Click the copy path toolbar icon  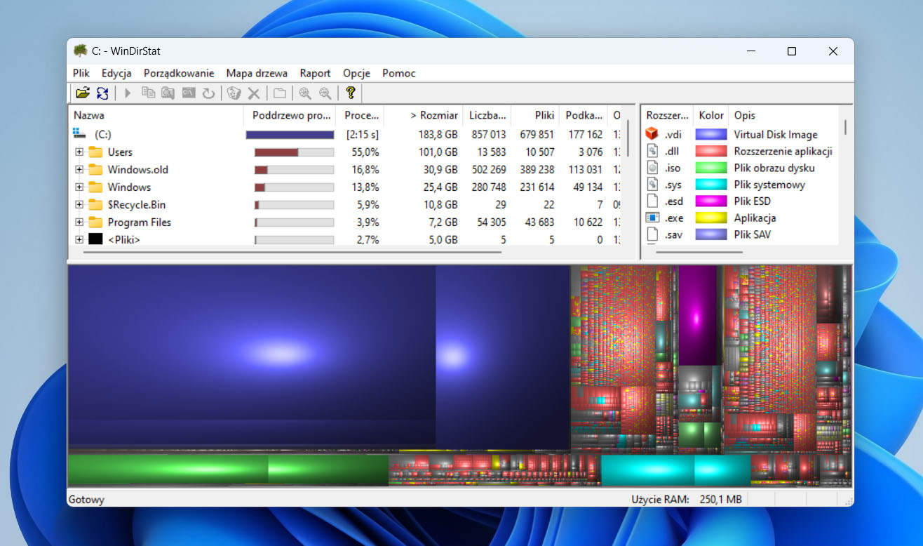coord(148,93)
